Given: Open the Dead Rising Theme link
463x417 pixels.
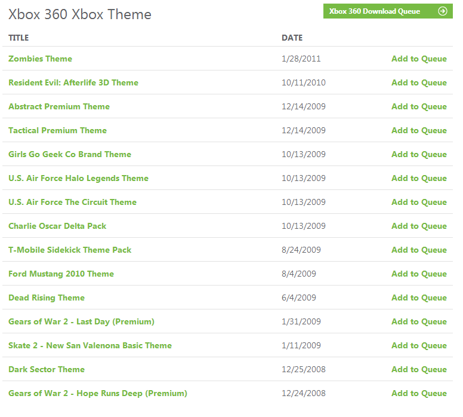Looking at the screenshot, I should [x=47, y=298].
